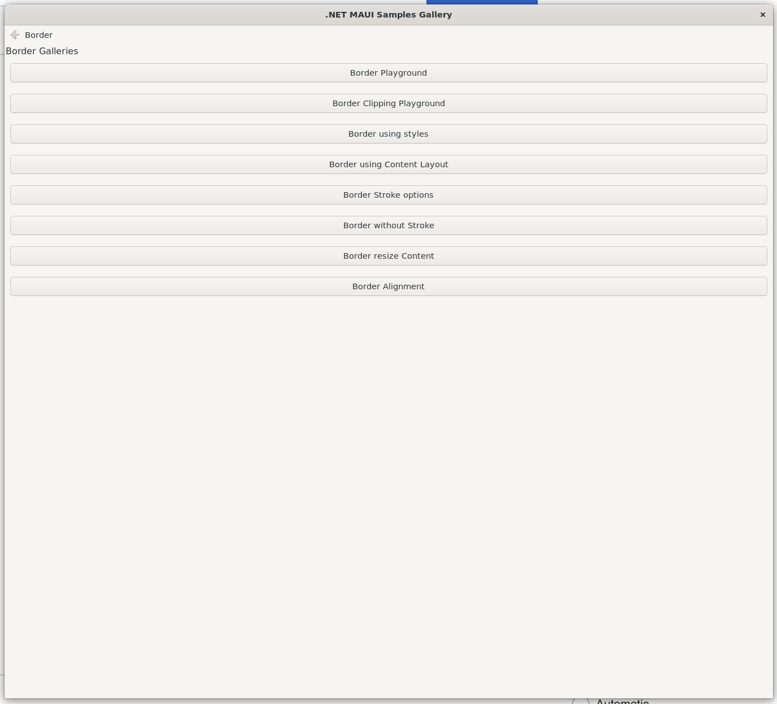Click the gap between Border Playground and Border Clipping Playground

(389, 88)
